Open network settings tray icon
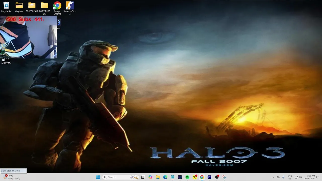 tap(296, 177)
